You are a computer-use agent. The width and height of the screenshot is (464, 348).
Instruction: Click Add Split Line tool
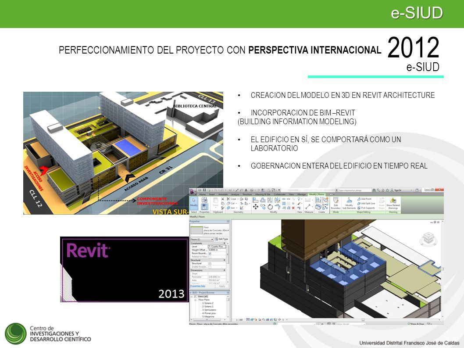click(366, 204)
